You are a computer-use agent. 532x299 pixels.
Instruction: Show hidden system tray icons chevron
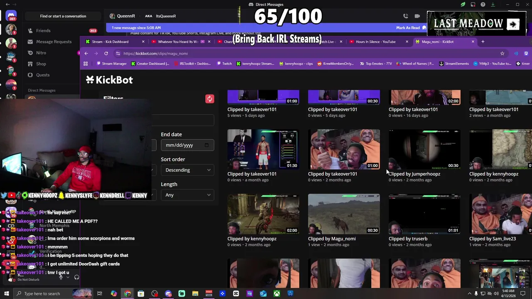click(x=470, y=294)
